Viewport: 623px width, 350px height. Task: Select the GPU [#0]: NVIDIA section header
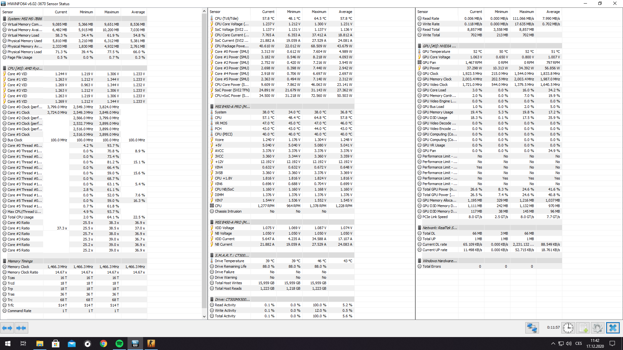439,46
